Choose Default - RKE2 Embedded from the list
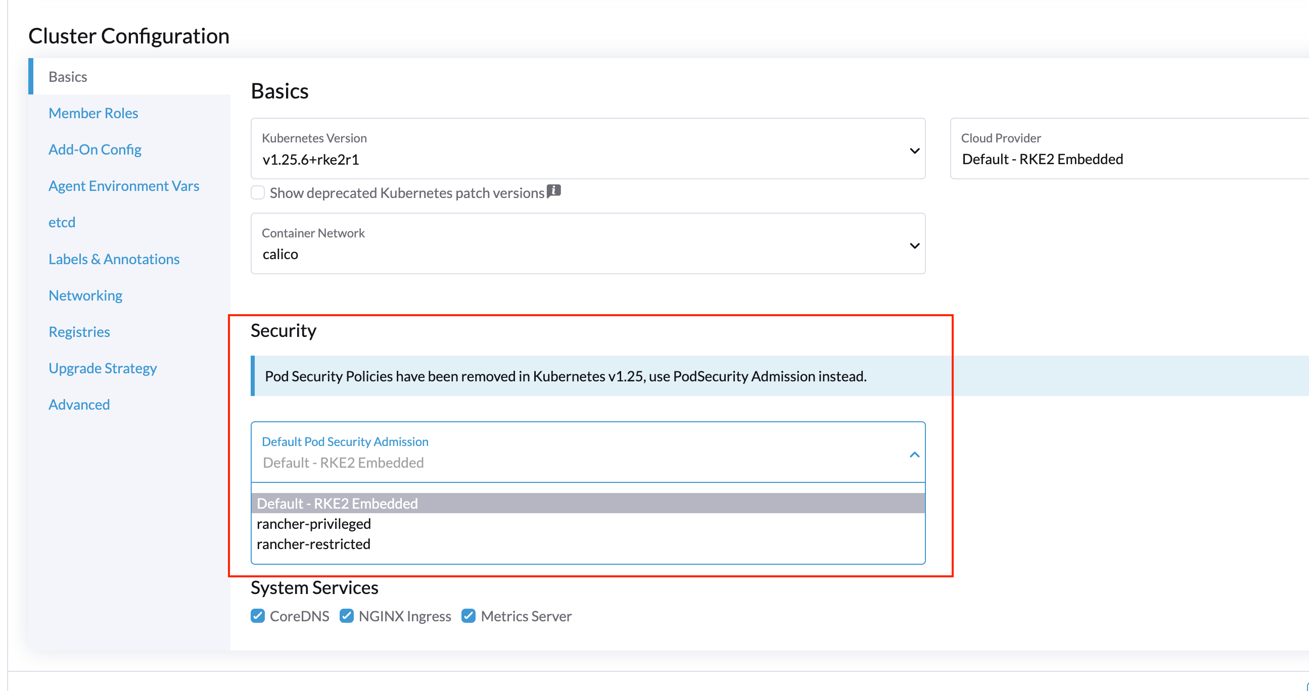The image size is (1309, 691). pos(337,503)
